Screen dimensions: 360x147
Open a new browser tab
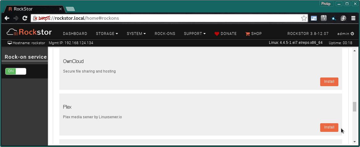(70, 9)
